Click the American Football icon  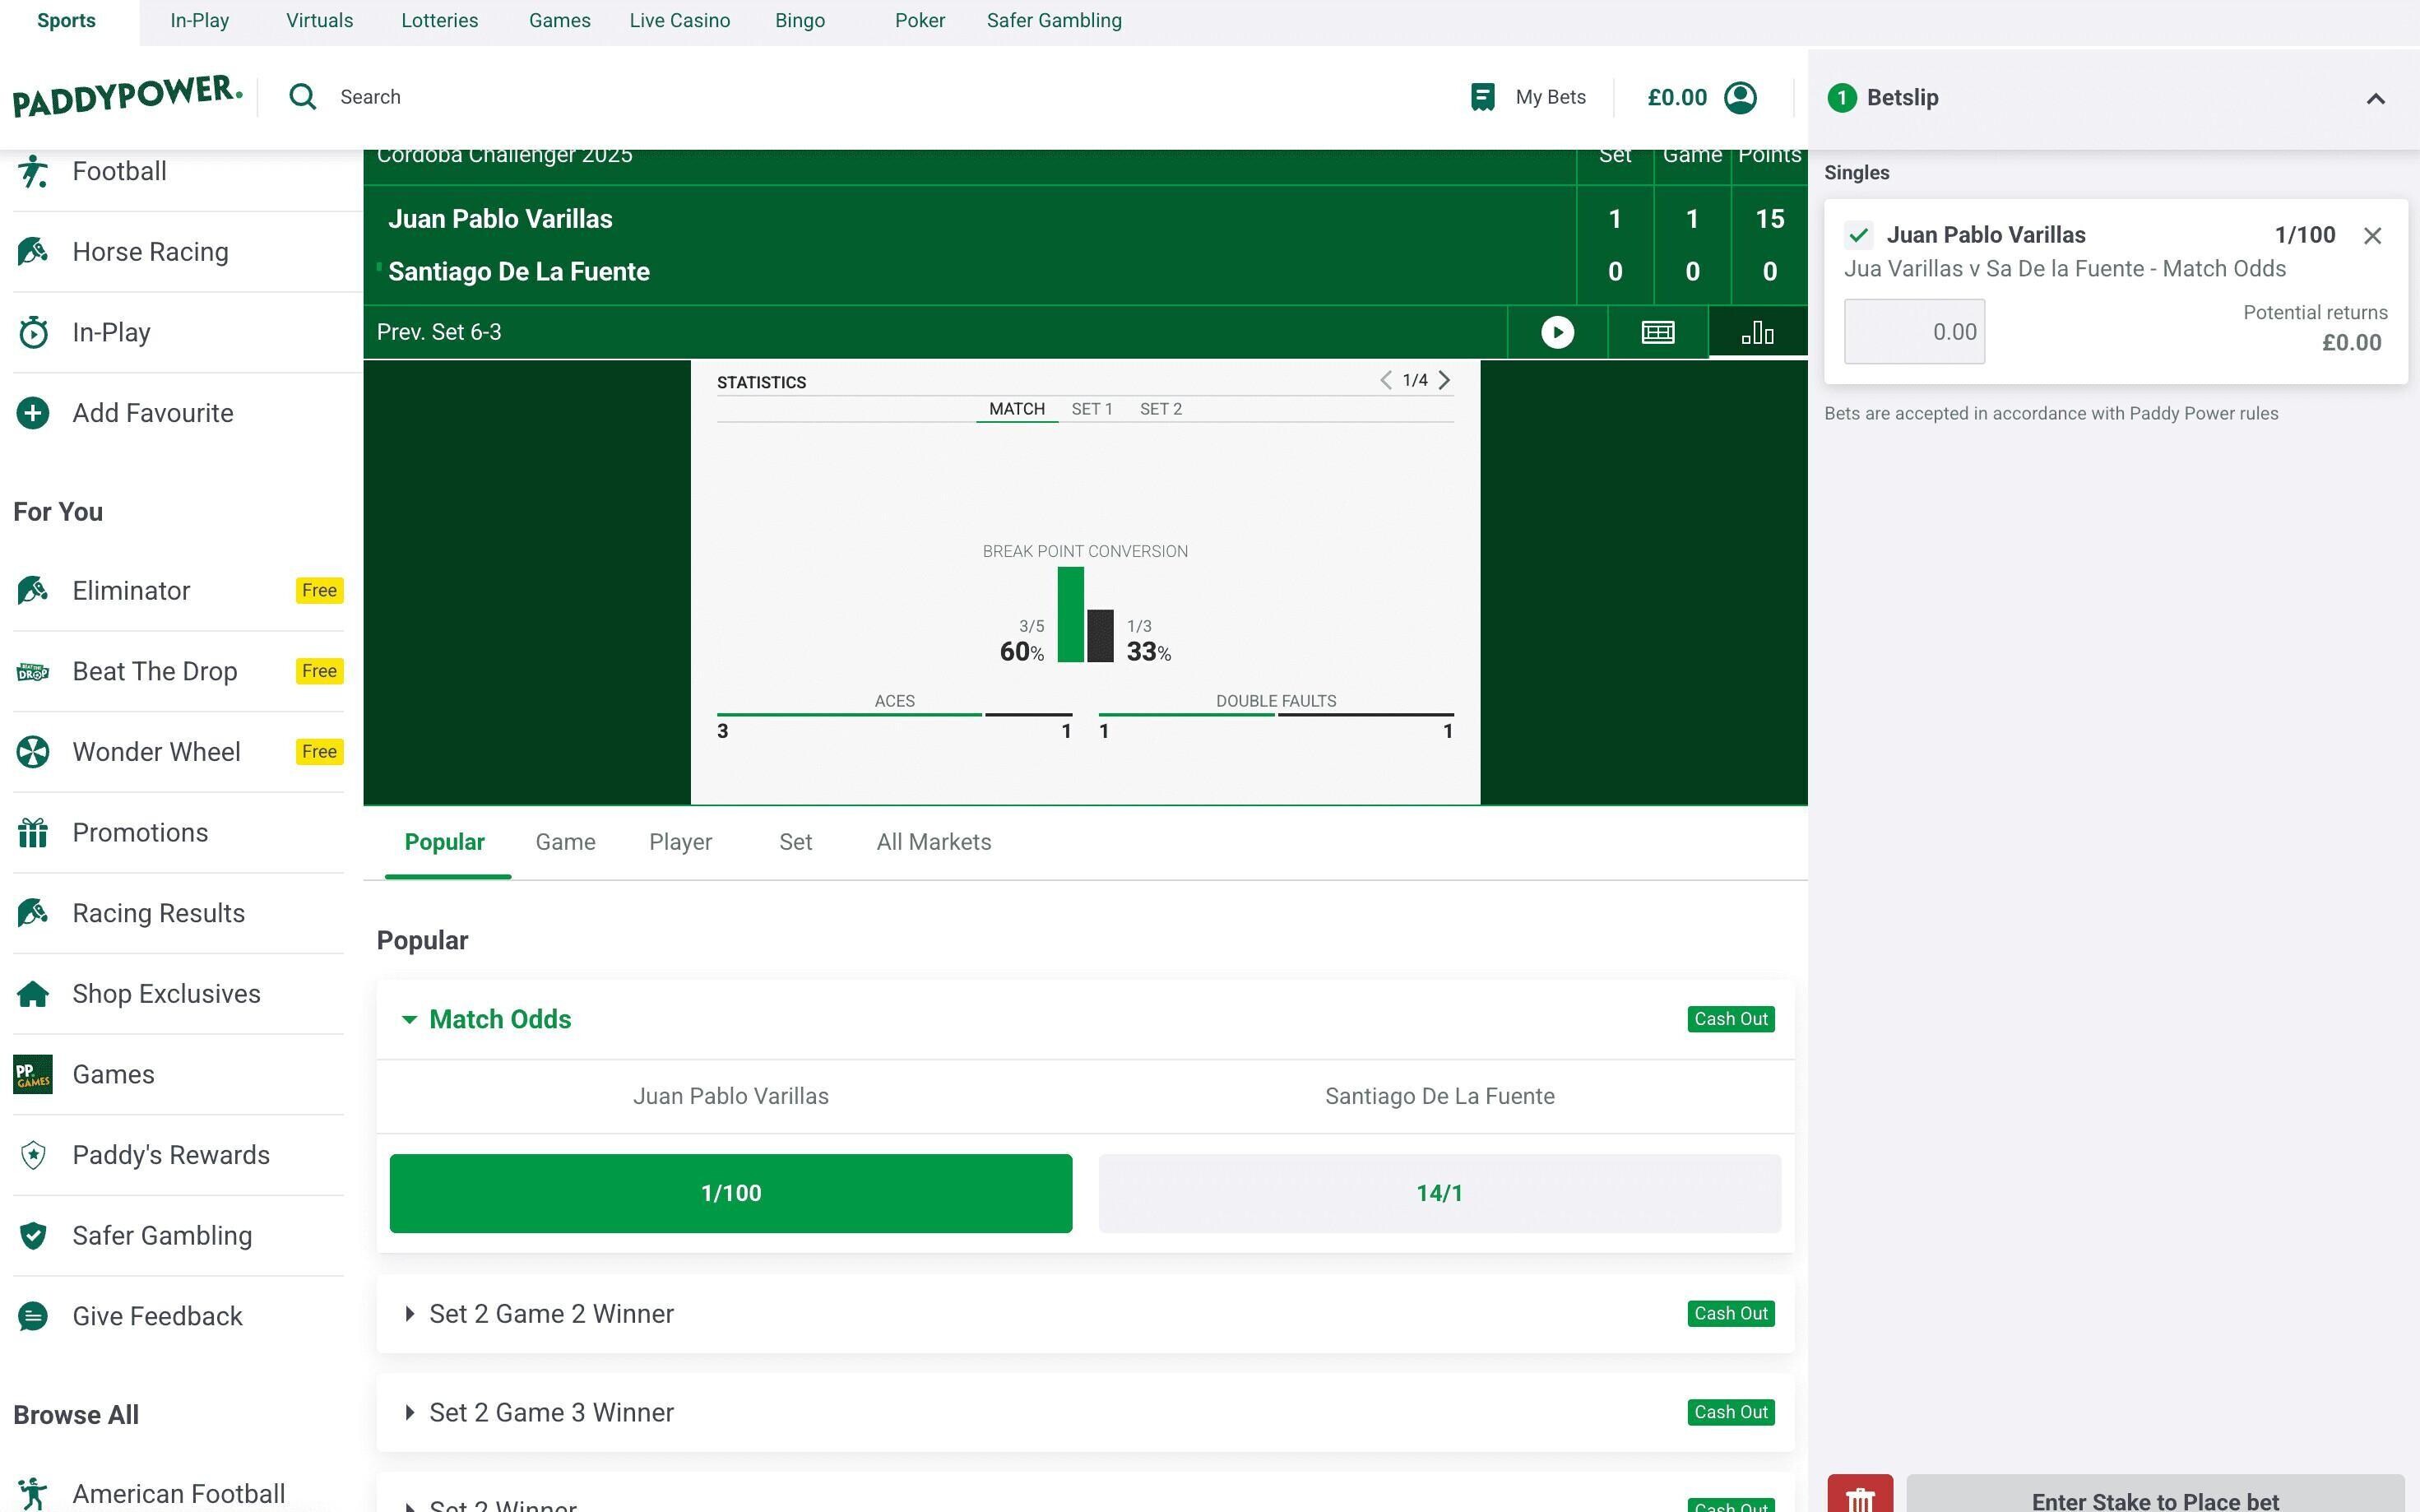click(33, 1493)
